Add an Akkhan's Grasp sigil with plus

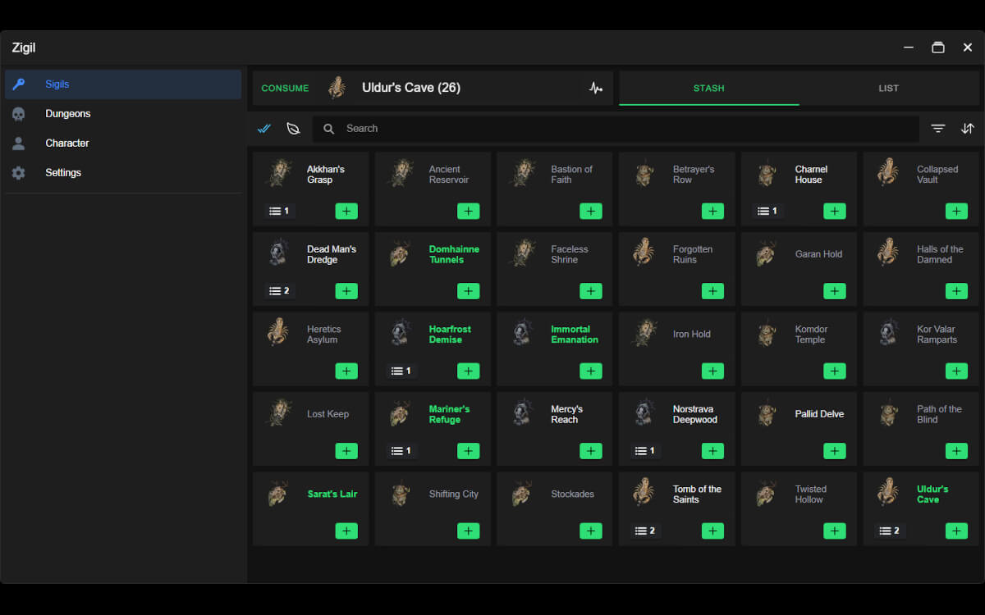pos(346,212)
